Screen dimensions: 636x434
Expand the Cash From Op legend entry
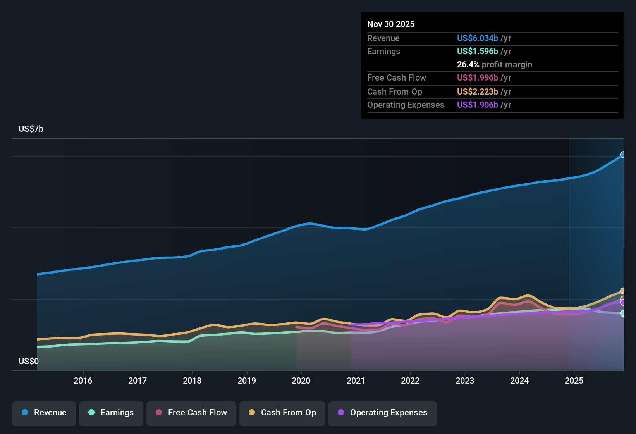click(282, 413)
